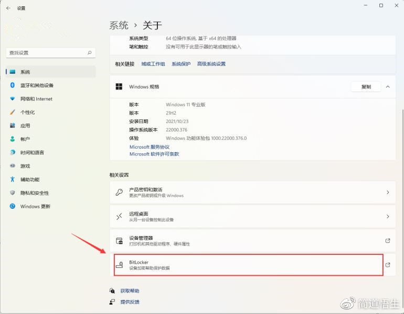Image resolution: width=404 pixels, height=314 pixels.
Task: Click the Windows 11 专业版 value
Action: (186, 105)
